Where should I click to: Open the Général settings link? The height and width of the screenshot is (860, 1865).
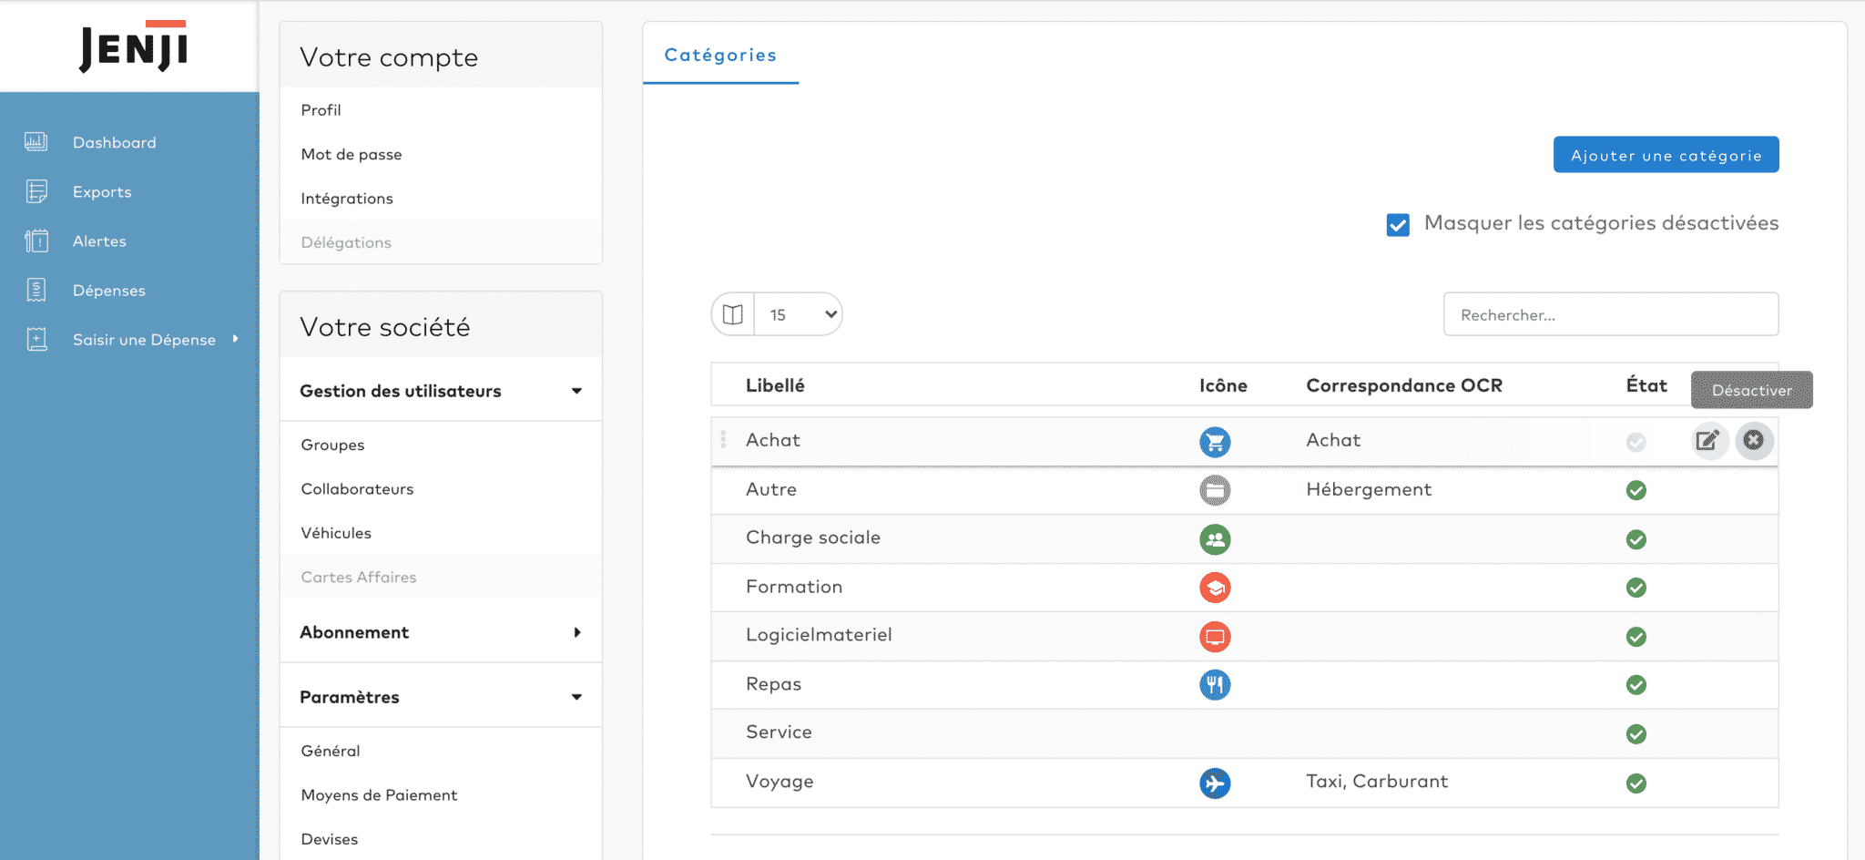[331, 752]
